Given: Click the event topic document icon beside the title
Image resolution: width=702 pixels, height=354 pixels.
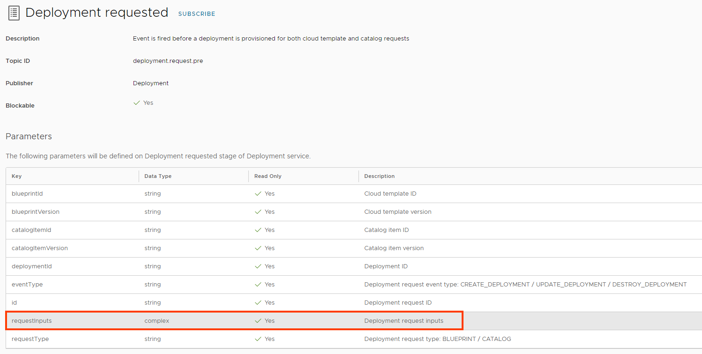Looking at the screenshot, I should 14,13.
